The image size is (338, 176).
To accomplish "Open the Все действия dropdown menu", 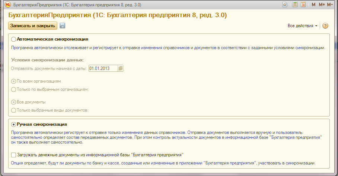I will click(x=302, y=26).
